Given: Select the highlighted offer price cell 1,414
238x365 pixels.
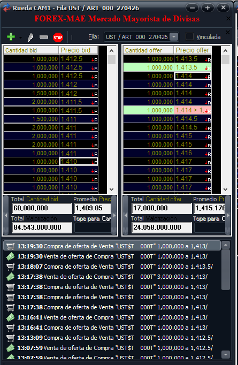Looking at the screenshot, I should (193, 76).
